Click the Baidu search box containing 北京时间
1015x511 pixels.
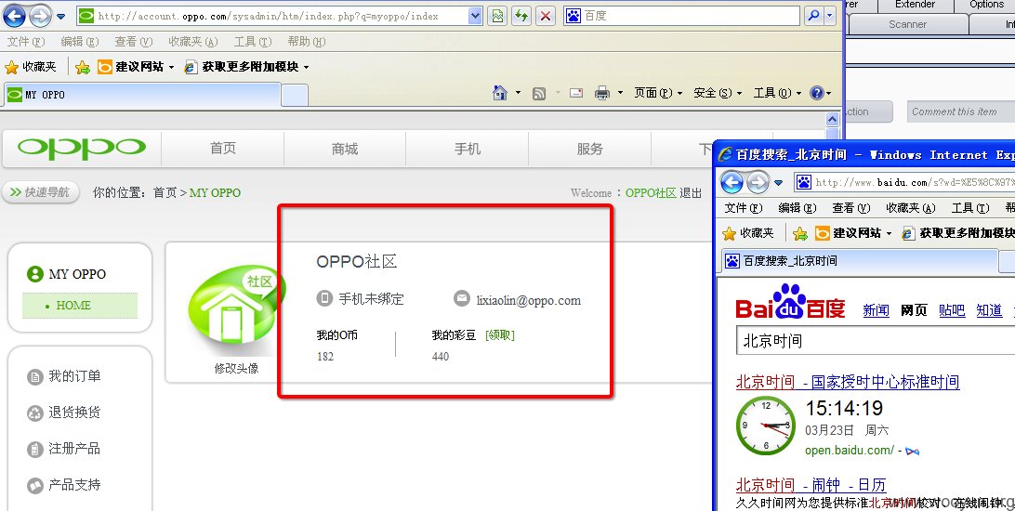click(876, 340)
